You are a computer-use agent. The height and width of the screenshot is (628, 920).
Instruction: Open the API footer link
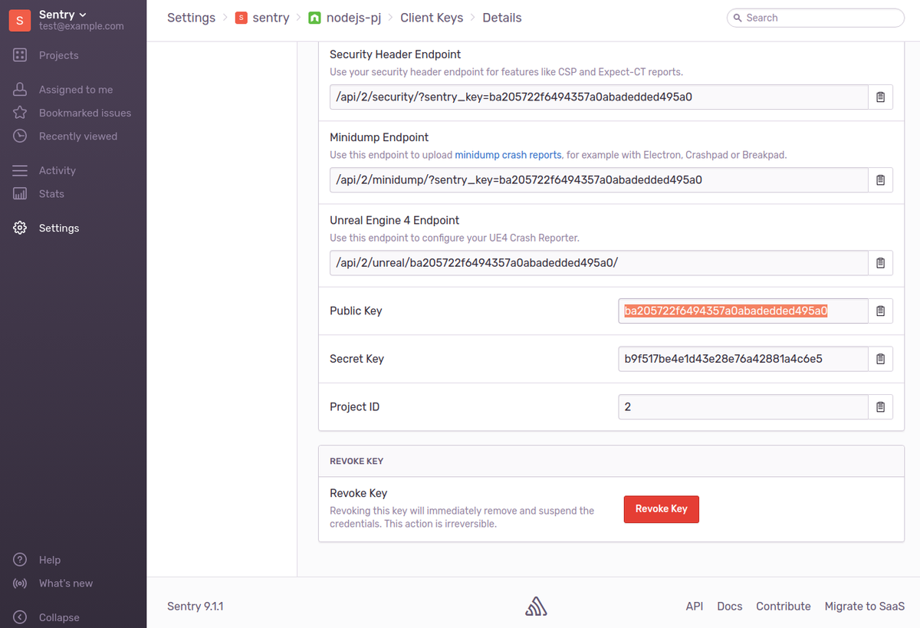(695, 607)
